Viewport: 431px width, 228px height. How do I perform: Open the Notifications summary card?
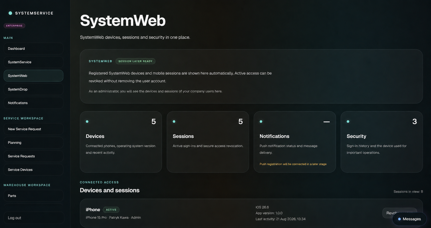(295, 142)
